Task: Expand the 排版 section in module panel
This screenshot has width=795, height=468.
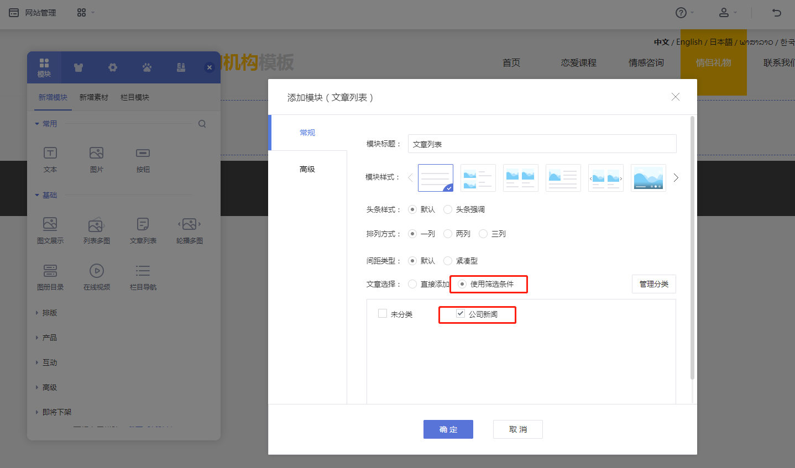Action: pos(49,313)
